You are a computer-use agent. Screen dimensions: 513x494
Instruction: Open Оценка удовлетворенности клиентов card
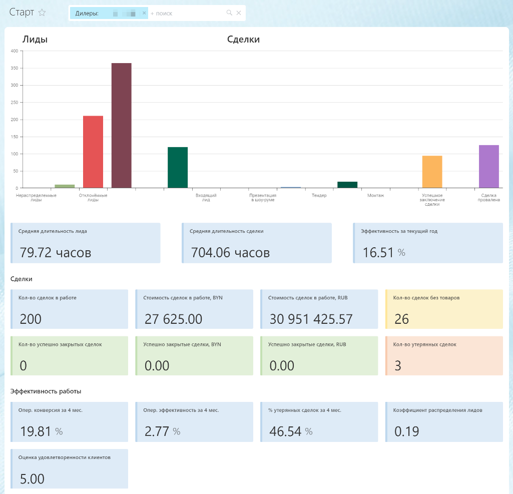pos(70,469)
